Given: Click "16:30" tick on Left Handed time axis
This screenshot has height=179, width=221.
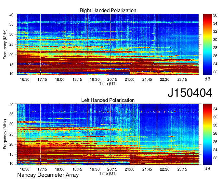Looking at the screenshot, I should pyautogui.click(x=25, y=169).
